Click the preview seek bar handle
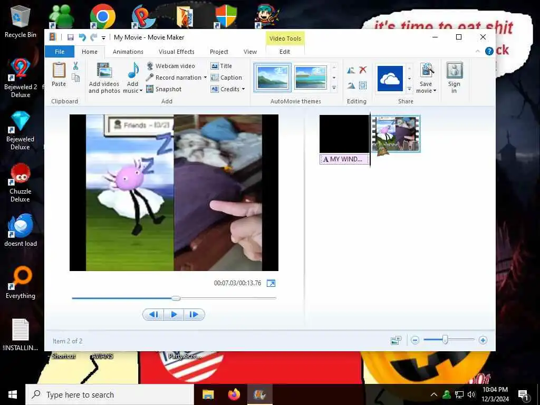The width and height of the screenshot is (540, 405). click(176, 298)
